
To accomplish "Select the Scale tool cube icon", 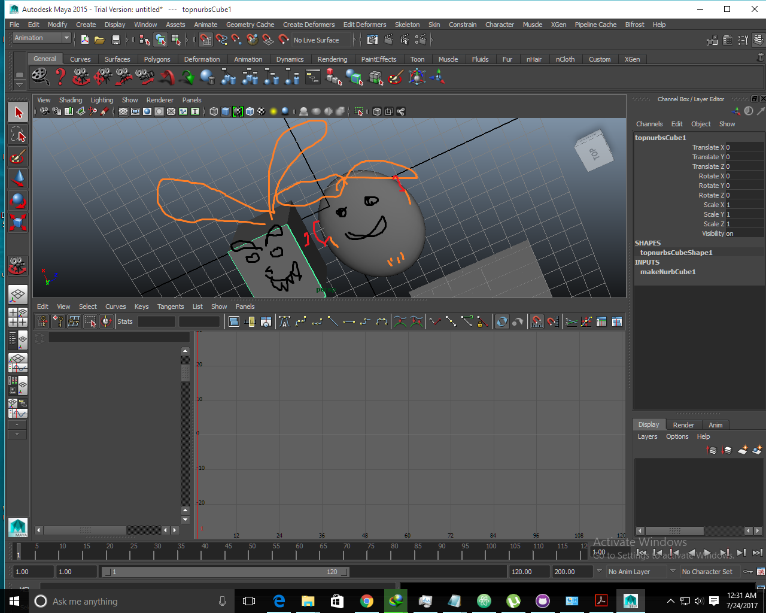I will click(19, 223).
